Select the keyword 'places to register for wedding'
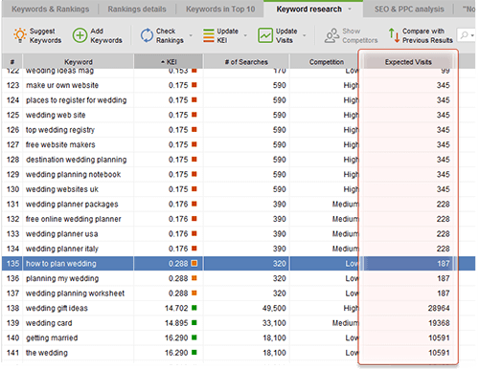The width and height of the screenshot is (479, 369). (x=77, y=100)
